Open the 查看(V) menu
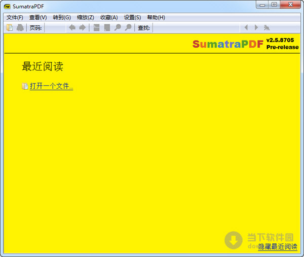304x257 pixels. tap(38, 17)
